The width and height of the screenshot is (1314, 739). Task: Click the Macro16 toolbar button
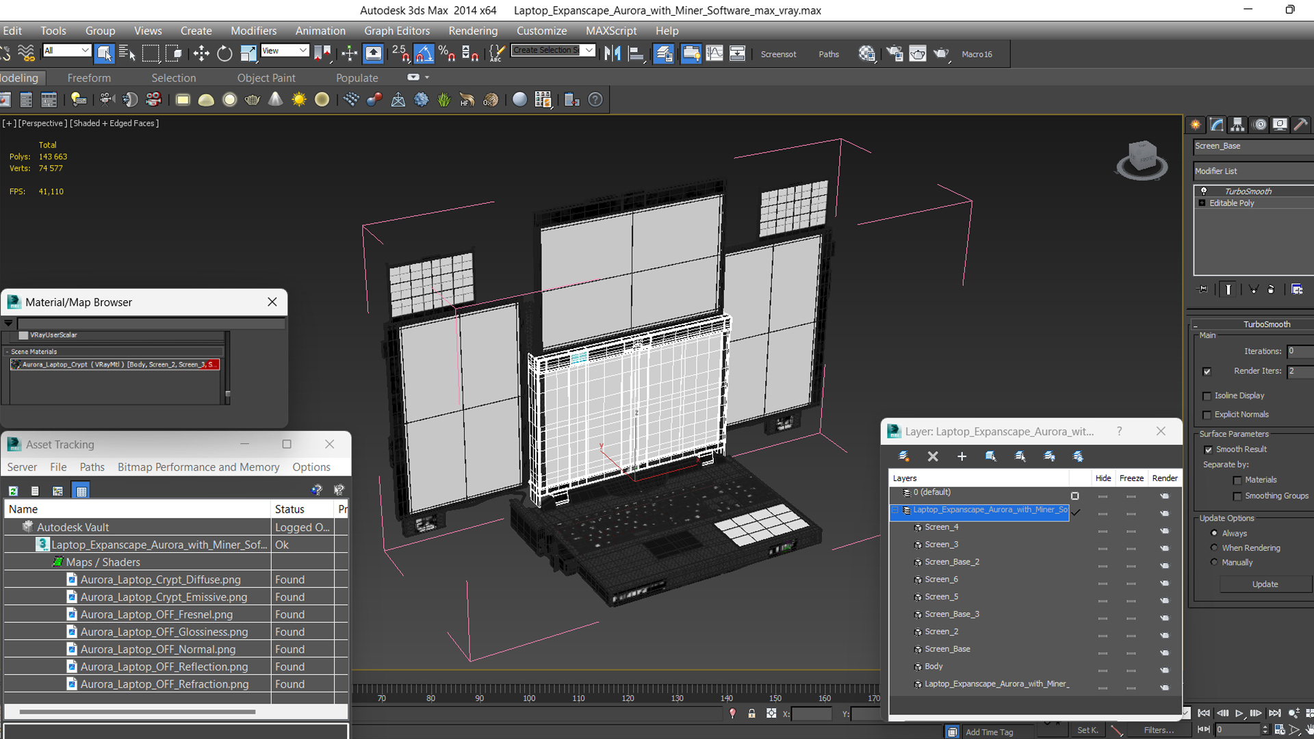[977, 54]
